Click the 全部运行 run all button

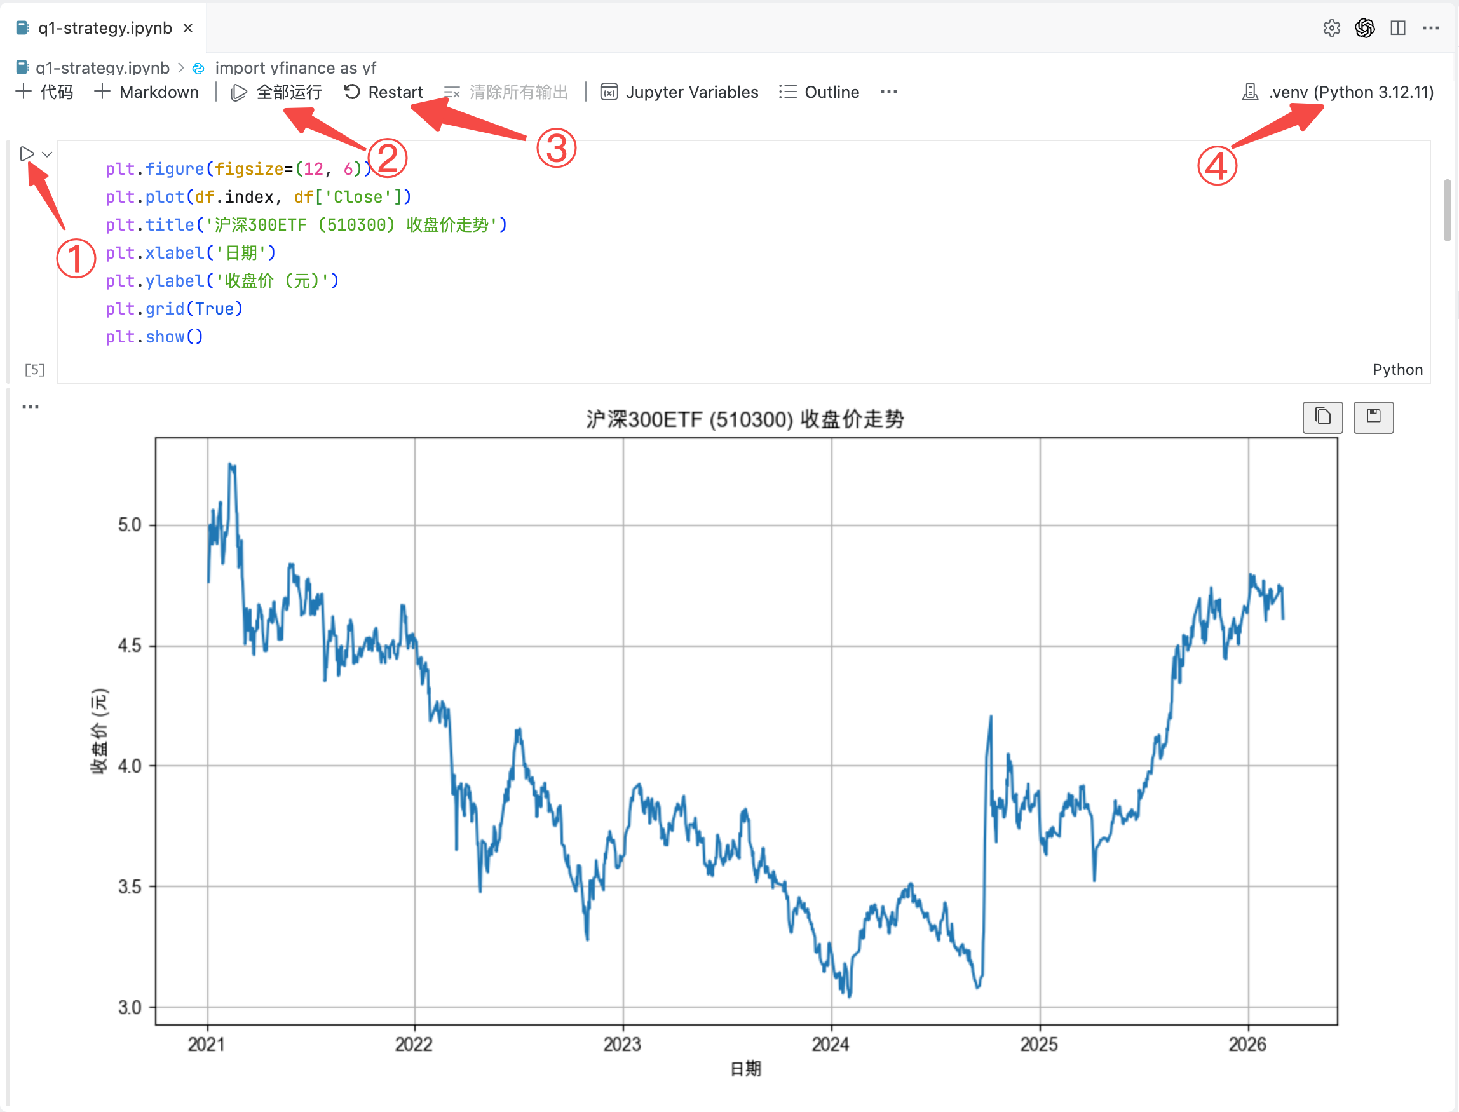click(x=276, y=92)
